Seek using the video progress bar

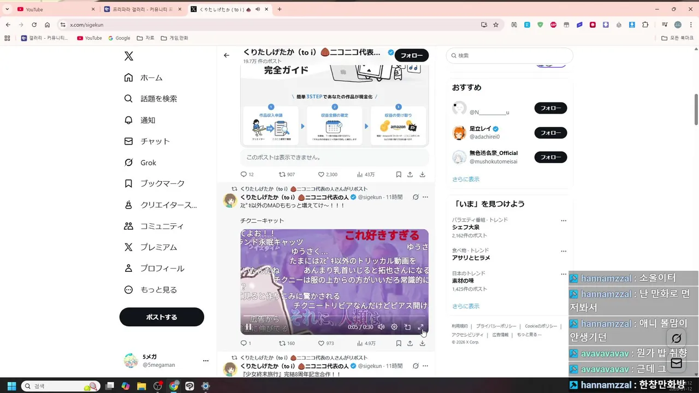pyautogui.click(x=334, y=317)
